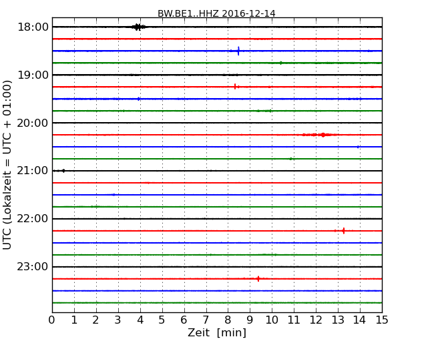
Task: Click the x-axis tick label 0
Action: (x=52, y=320)
